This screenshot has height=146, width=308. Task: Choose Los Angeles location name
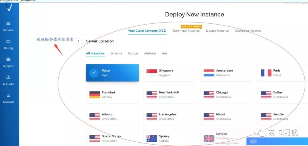pyautogui.click(x=168, y=114)
